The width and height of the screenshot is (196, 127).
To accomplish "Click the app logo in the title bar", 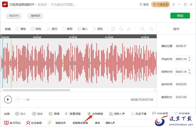I will (x=5, y=5).
